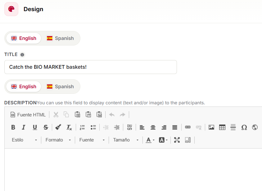Open the Tamaño size dropdown
Viewport: 262px width, 191px height.
pyautogui.click(x=126, y=140)
